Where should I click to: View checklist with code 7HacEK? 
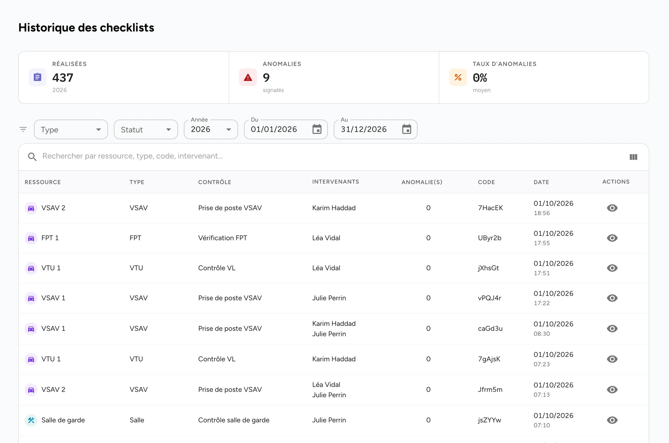pos(612,208)
